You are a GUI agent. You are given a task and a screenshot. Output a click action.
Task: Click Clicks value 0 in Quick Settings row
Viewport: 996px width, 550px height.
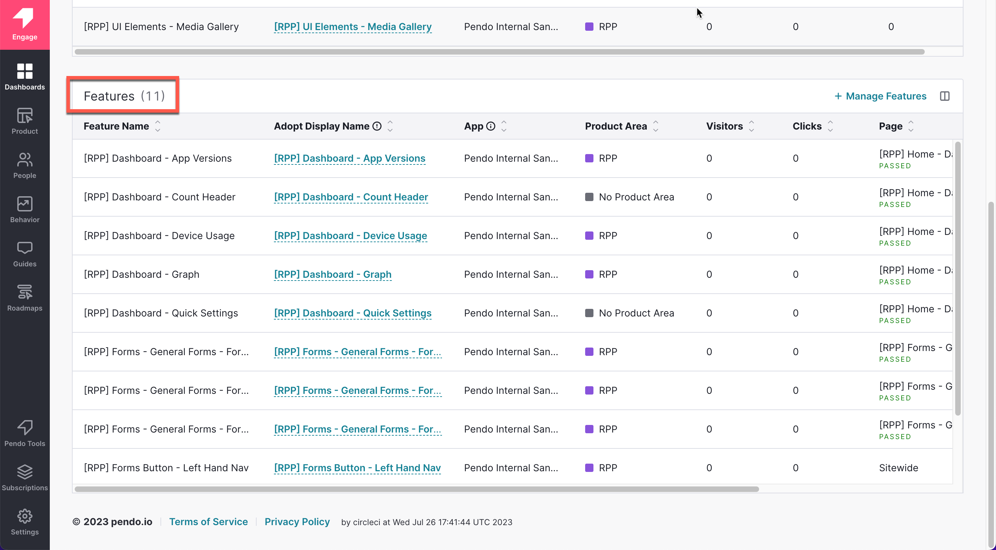point(795,313)
